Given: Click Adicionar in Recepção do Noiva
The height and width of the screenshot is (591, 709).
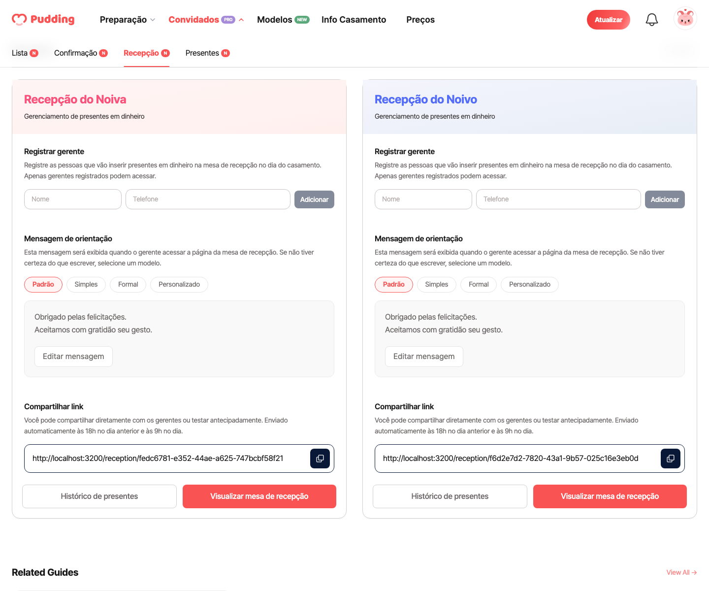Looking at the screenshot, I should (314, 199).
